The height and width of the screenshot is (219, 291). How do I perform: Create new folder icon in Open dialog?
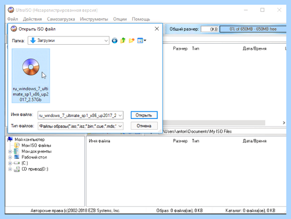(131, 40)
